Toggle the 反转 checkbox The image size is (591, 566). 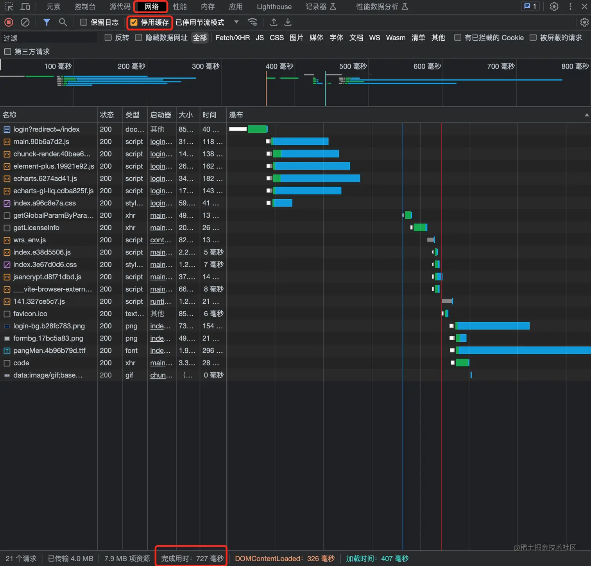pyautogui.click(x=108, y=38)
